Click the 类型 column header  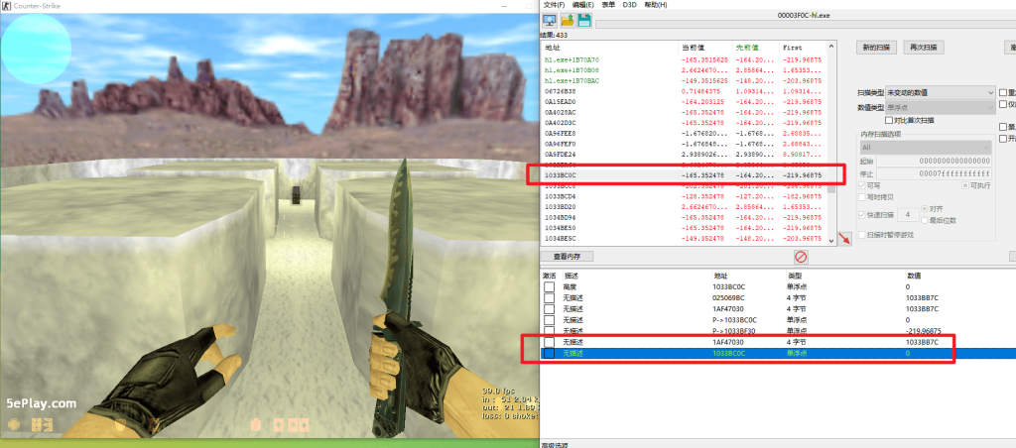[844, 276]
